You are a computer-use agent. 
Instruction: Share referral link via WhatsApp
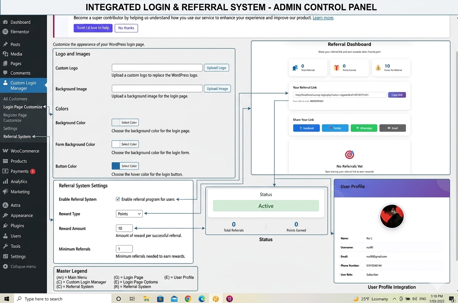(363, 128)
